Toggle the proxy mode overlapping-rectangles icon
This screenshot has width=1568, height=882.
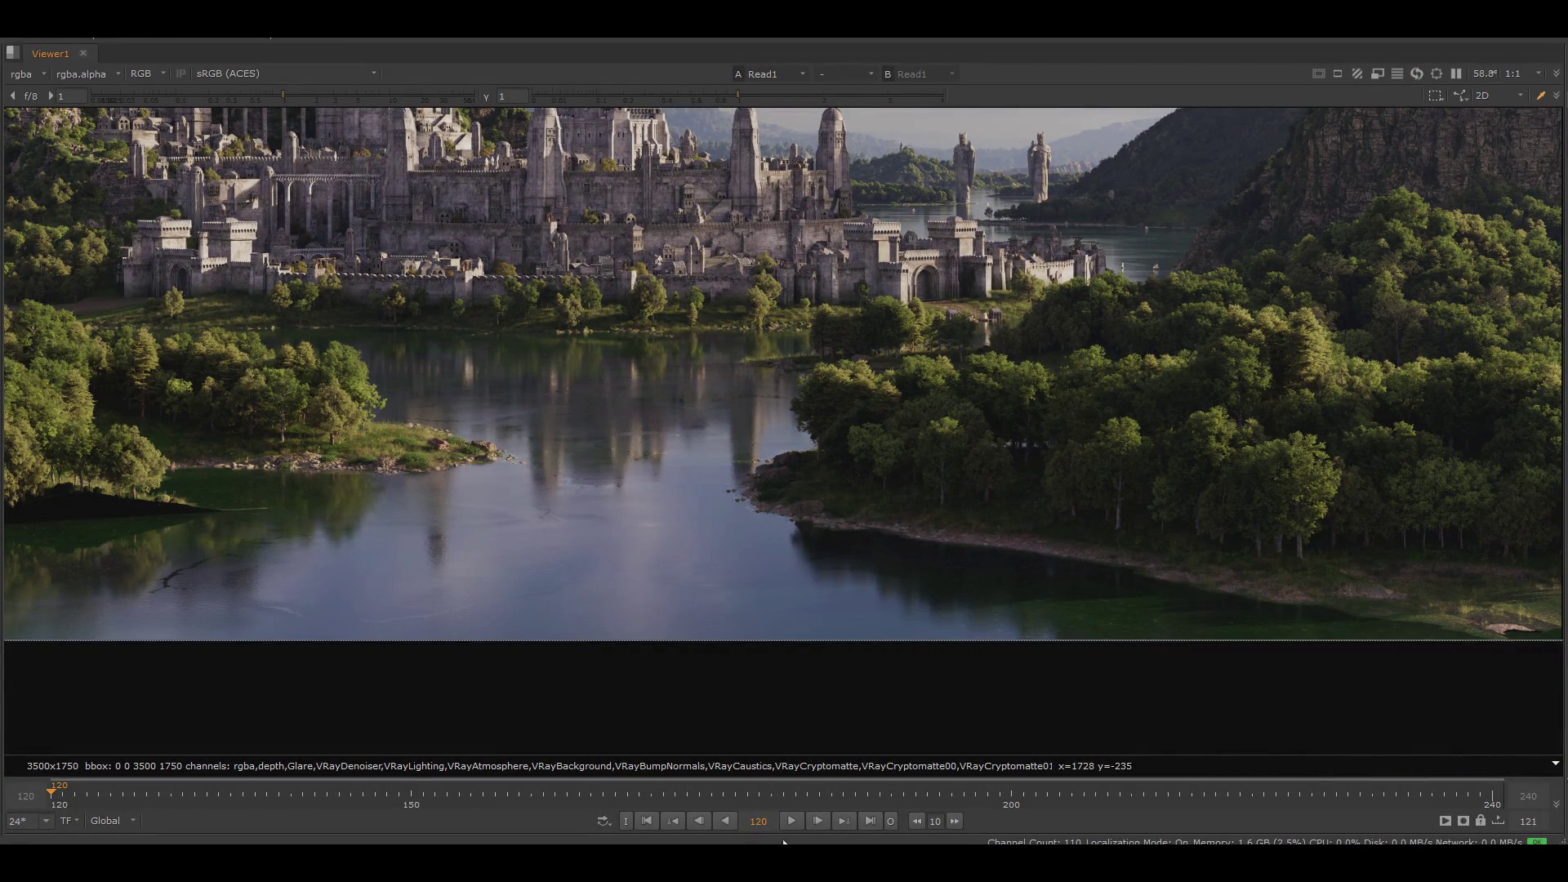coord(1377,73)
